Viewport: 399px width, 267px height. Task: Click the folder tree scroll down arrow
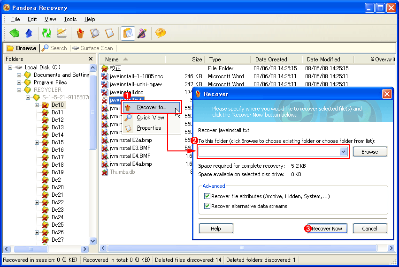[92, 241]
